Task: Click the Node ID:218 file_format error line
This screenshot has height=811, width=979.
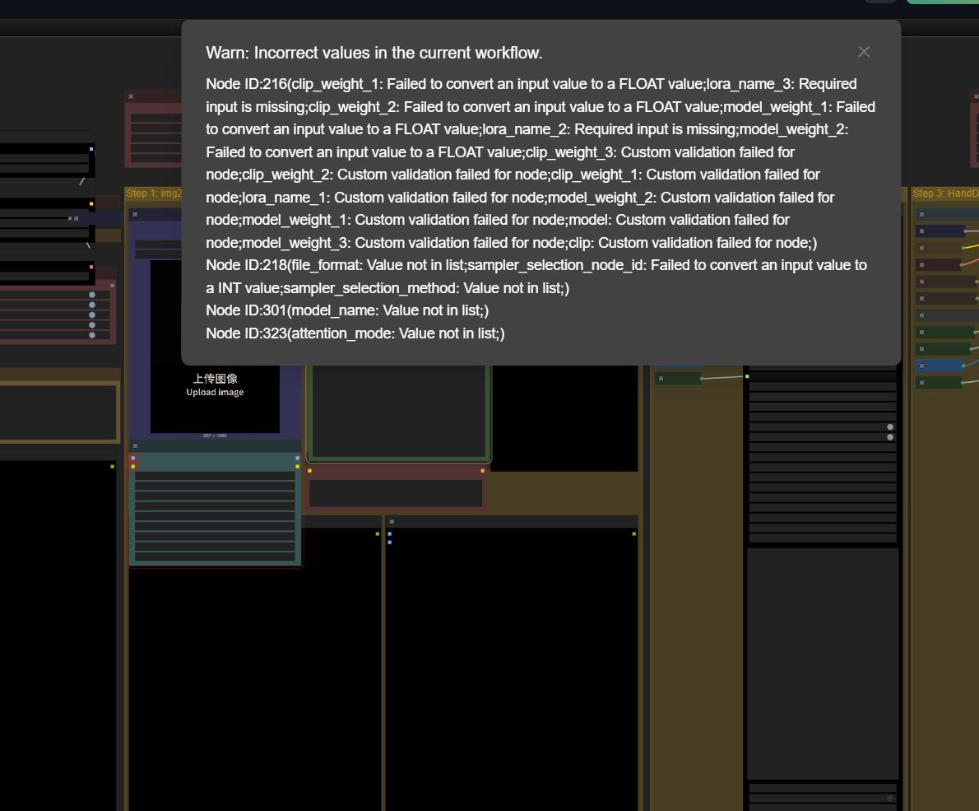Action: 536,276
